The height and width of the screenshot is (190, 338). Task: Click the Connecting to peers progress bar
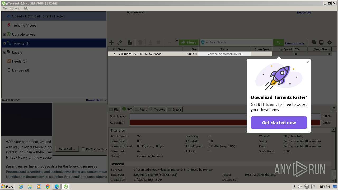click(225, 54)
